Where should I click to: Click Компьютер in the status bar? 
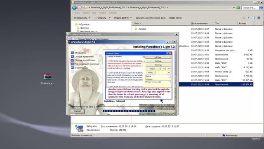[x=231, y=135]
